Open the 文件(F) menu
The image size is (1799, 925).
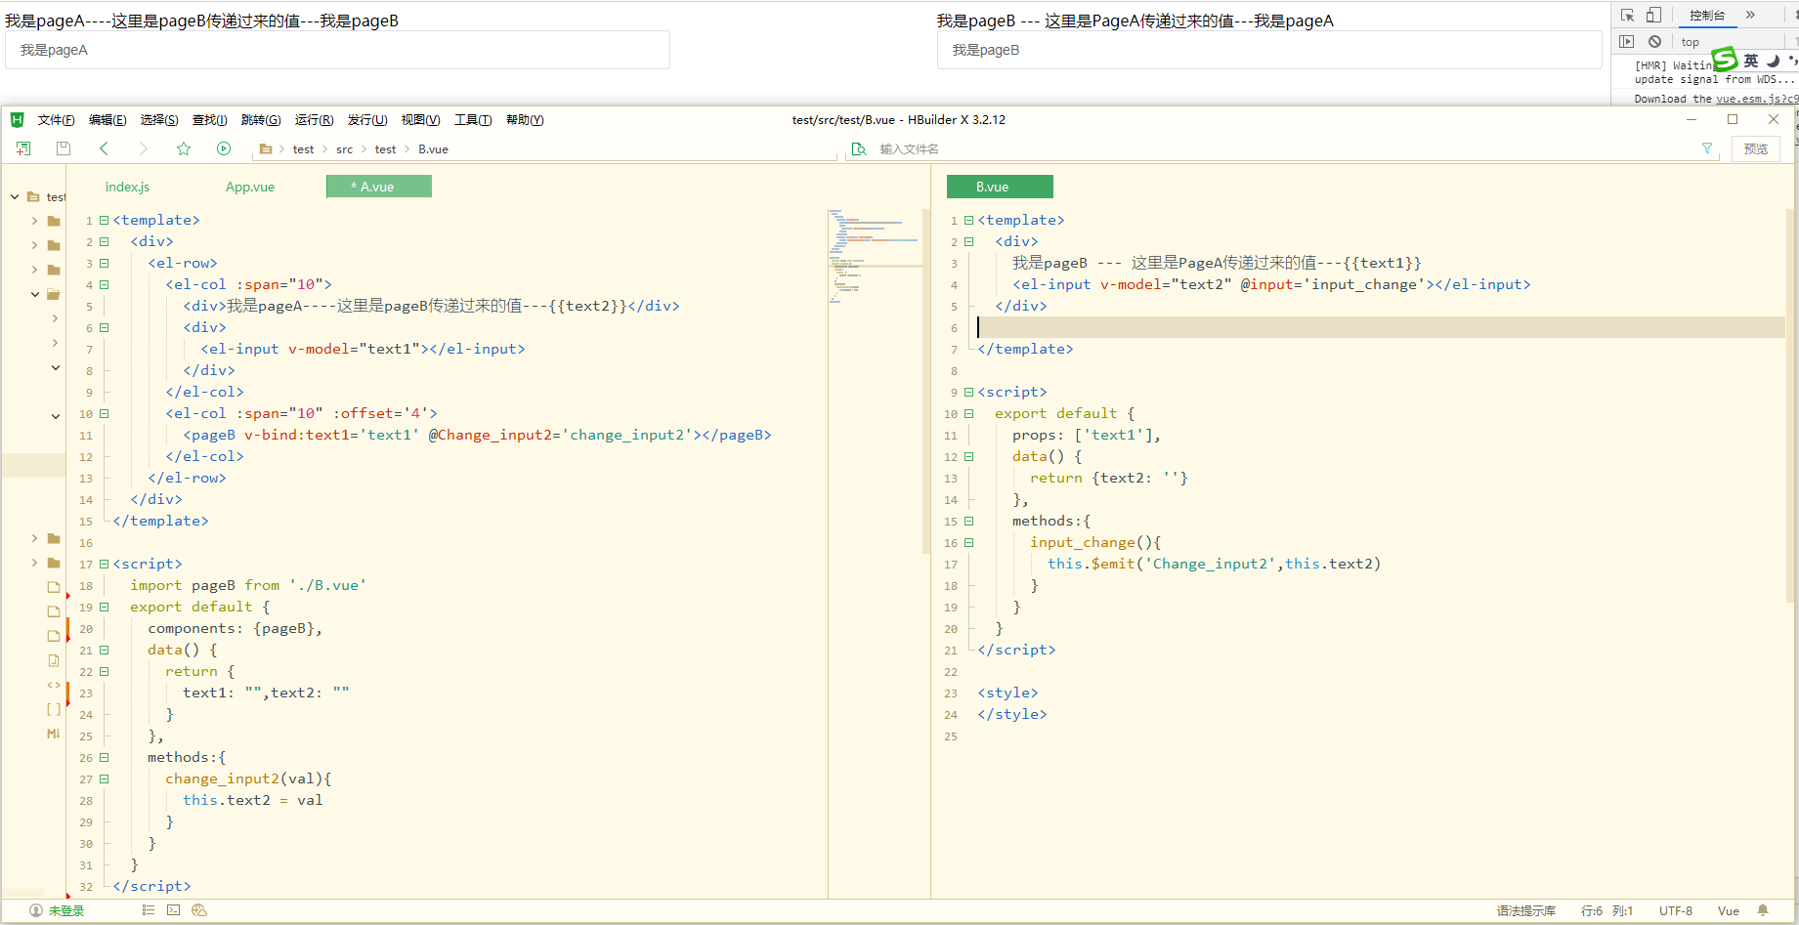click(x=57, y=120)
